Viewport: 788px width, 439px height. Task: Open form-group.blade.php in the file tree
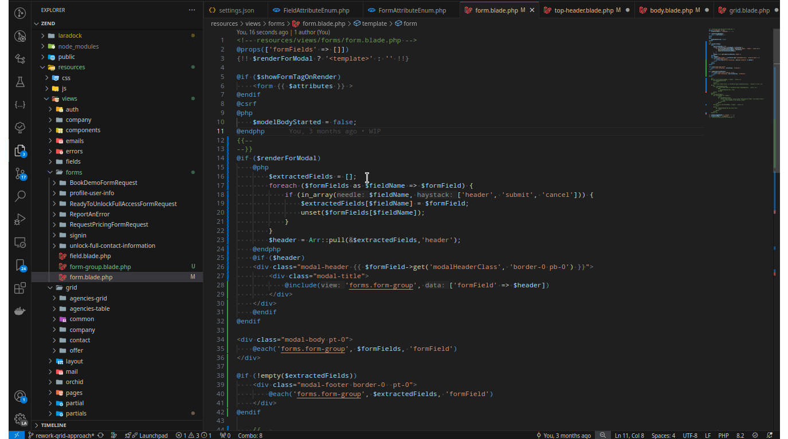pos(100,267)
